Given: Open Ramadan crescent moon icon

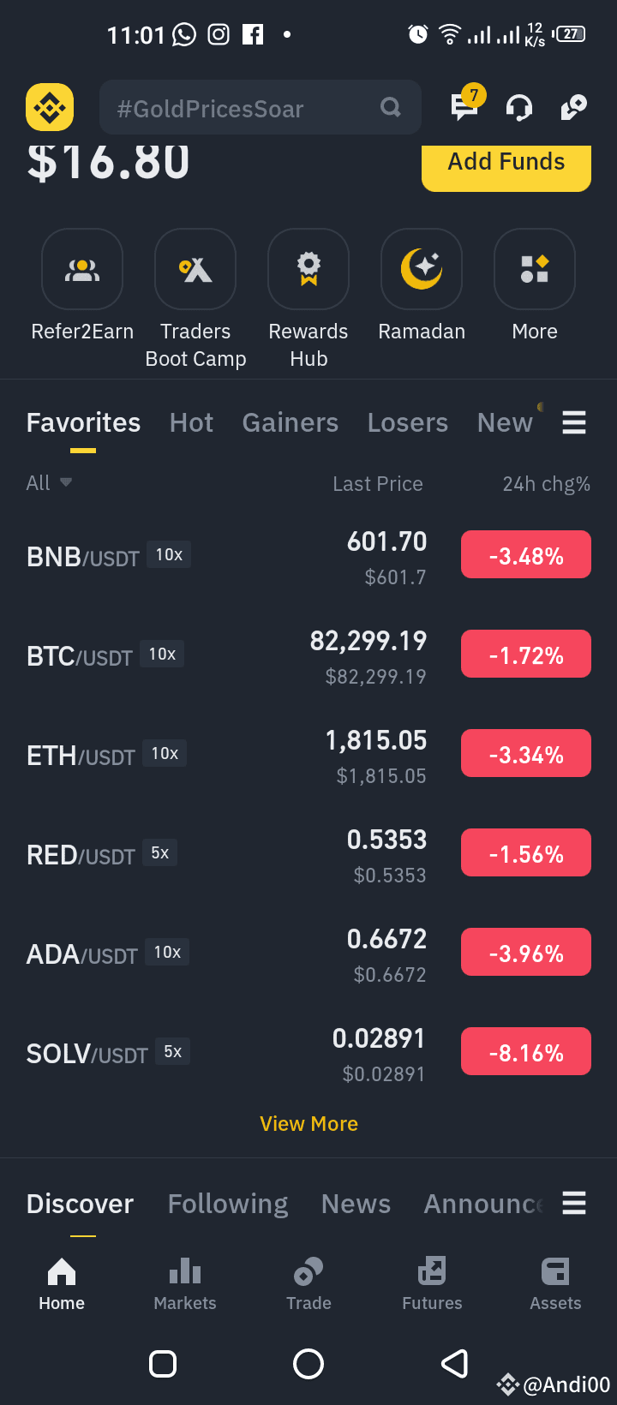Looking at the screenshot, I should (x=422, y=269).
